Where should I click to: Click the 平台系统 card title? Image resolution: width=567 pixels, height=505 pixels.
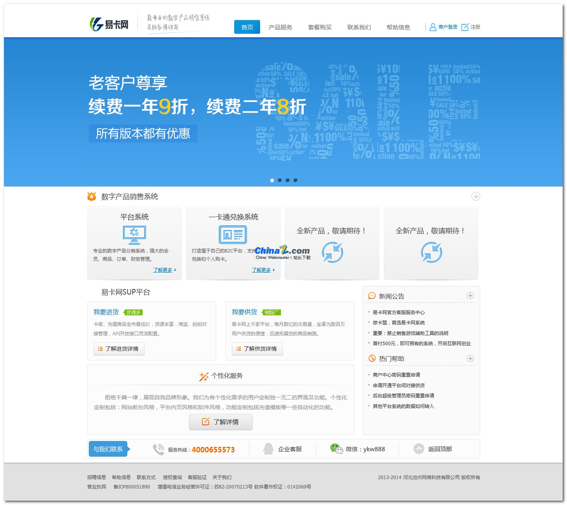[x=134, y=217]
